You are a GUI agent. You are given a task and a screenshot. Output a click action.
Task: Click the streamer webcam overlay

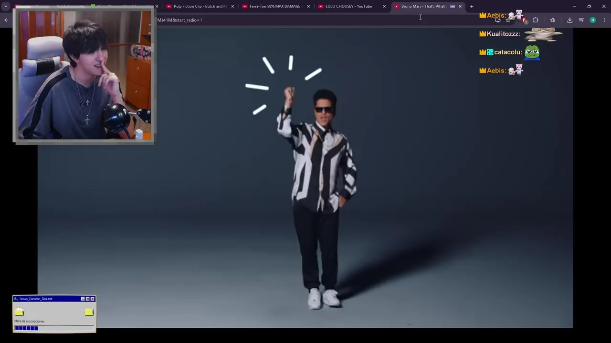point(84,75)
